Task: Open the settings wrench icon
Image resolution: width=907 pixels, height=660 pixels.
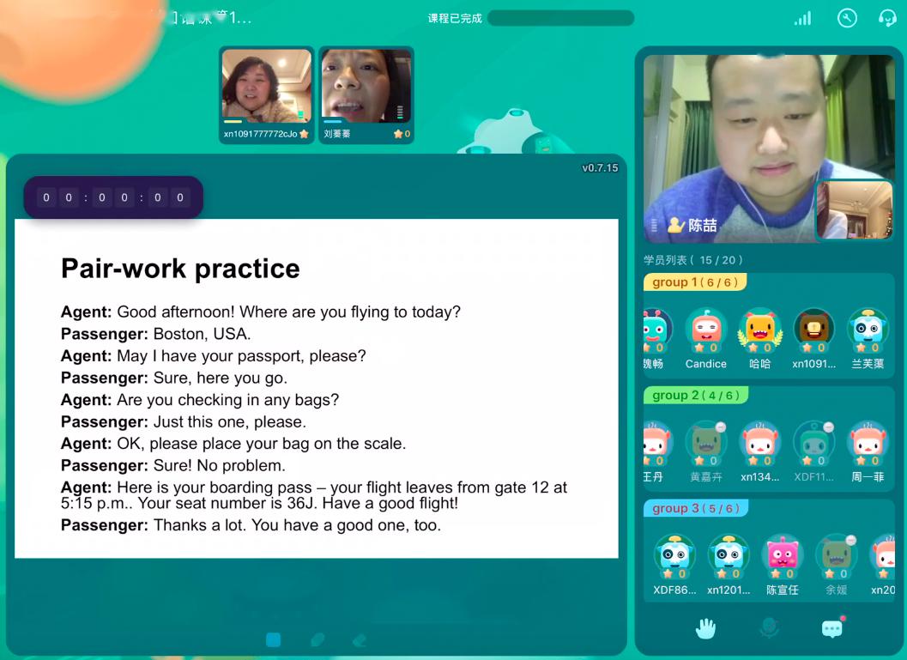Action: click(x=847, y=19)
